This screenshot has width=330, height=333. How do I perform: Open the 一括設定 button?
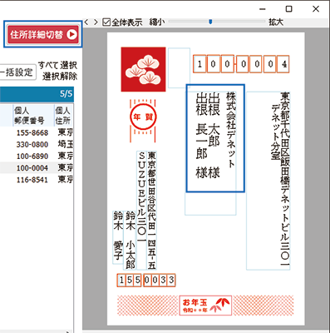tap(17, 72)
